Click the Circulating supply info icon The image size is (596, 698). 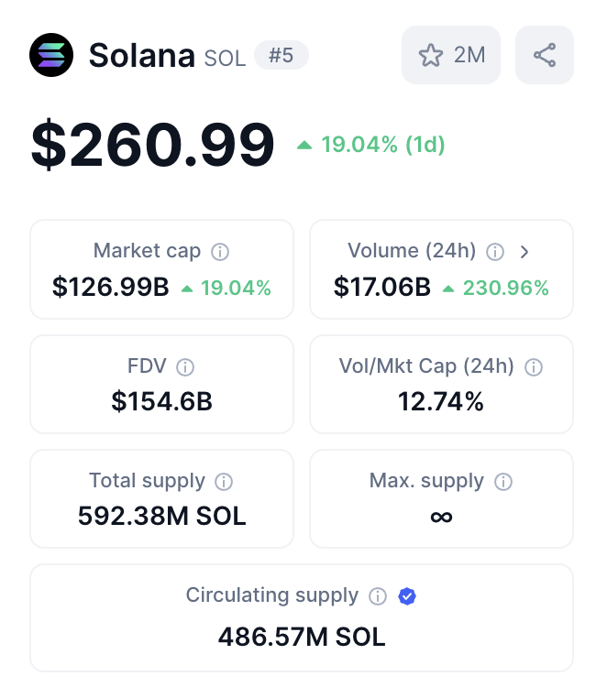[378, 596]
